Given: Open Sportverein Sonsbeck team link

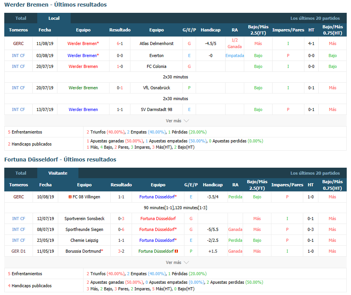Looking at the screenshot, I should pyautogui.click(x=84, y=219).
